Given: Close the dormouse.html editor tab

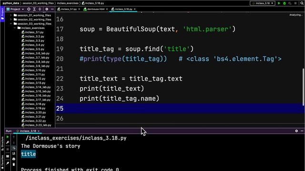Looking at the screenshot, I should 107,9.
